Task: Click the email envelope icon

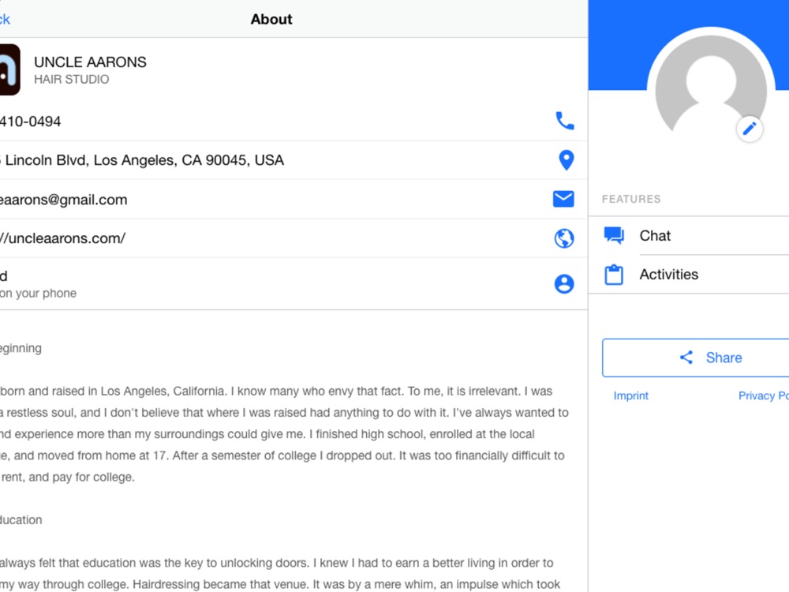Action: click(563, 199)
